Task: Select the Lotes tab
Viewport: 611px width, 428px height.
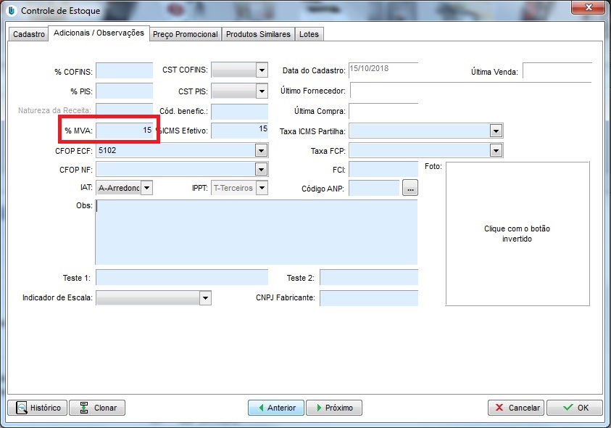Action: pyautogui.click(x=309, y=34)
